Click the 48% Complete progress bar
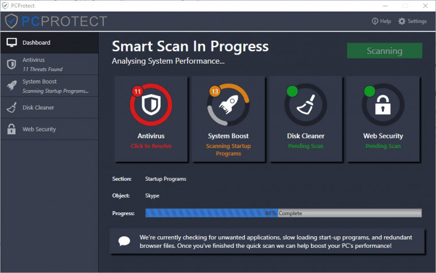436x273 pixels. click(283, 213)
